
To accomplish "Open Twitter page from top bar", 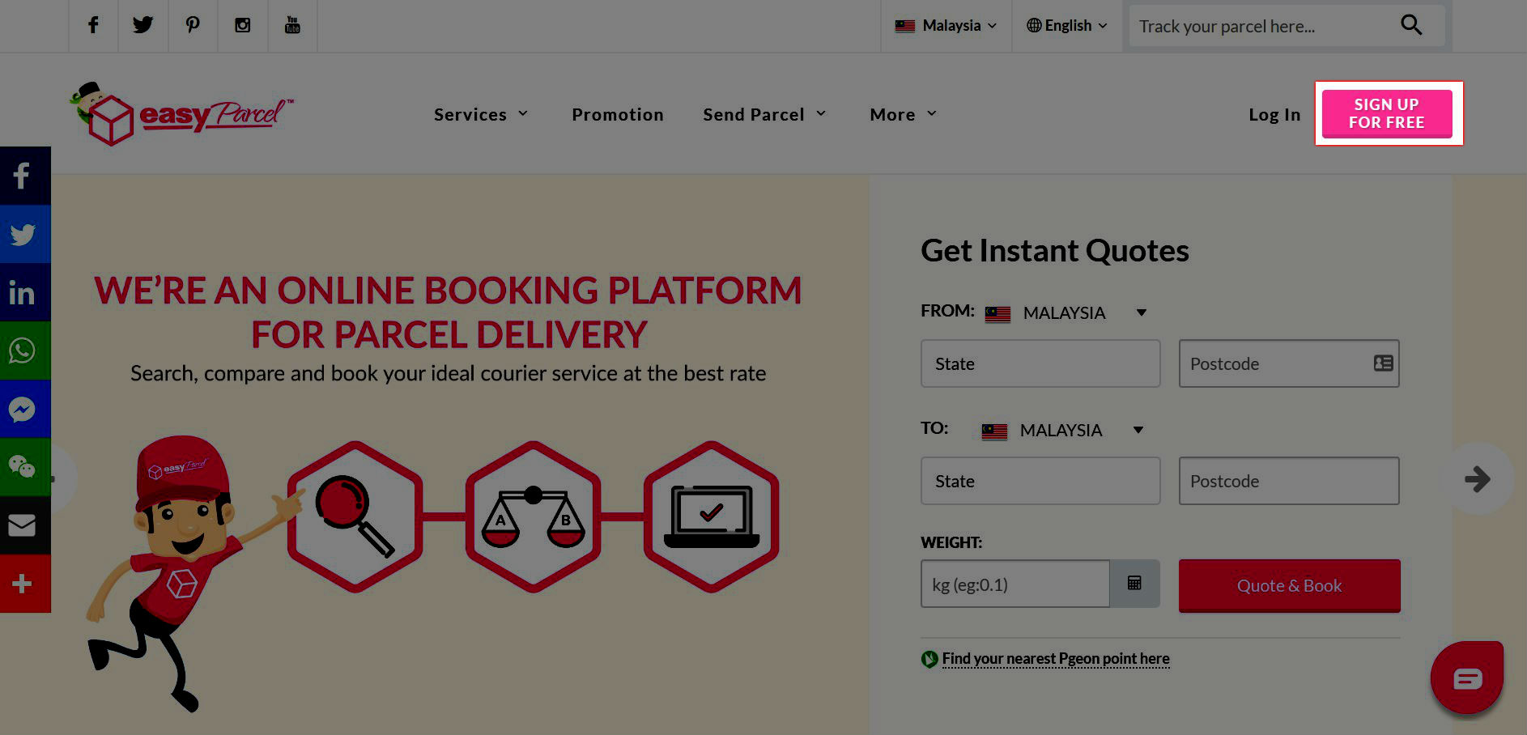I will pos(142,25).
